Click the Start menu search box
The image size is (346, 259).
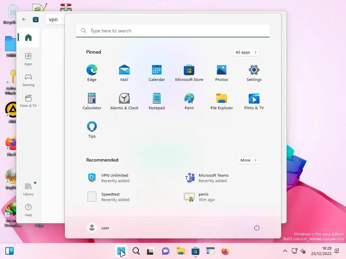point(173,31)
